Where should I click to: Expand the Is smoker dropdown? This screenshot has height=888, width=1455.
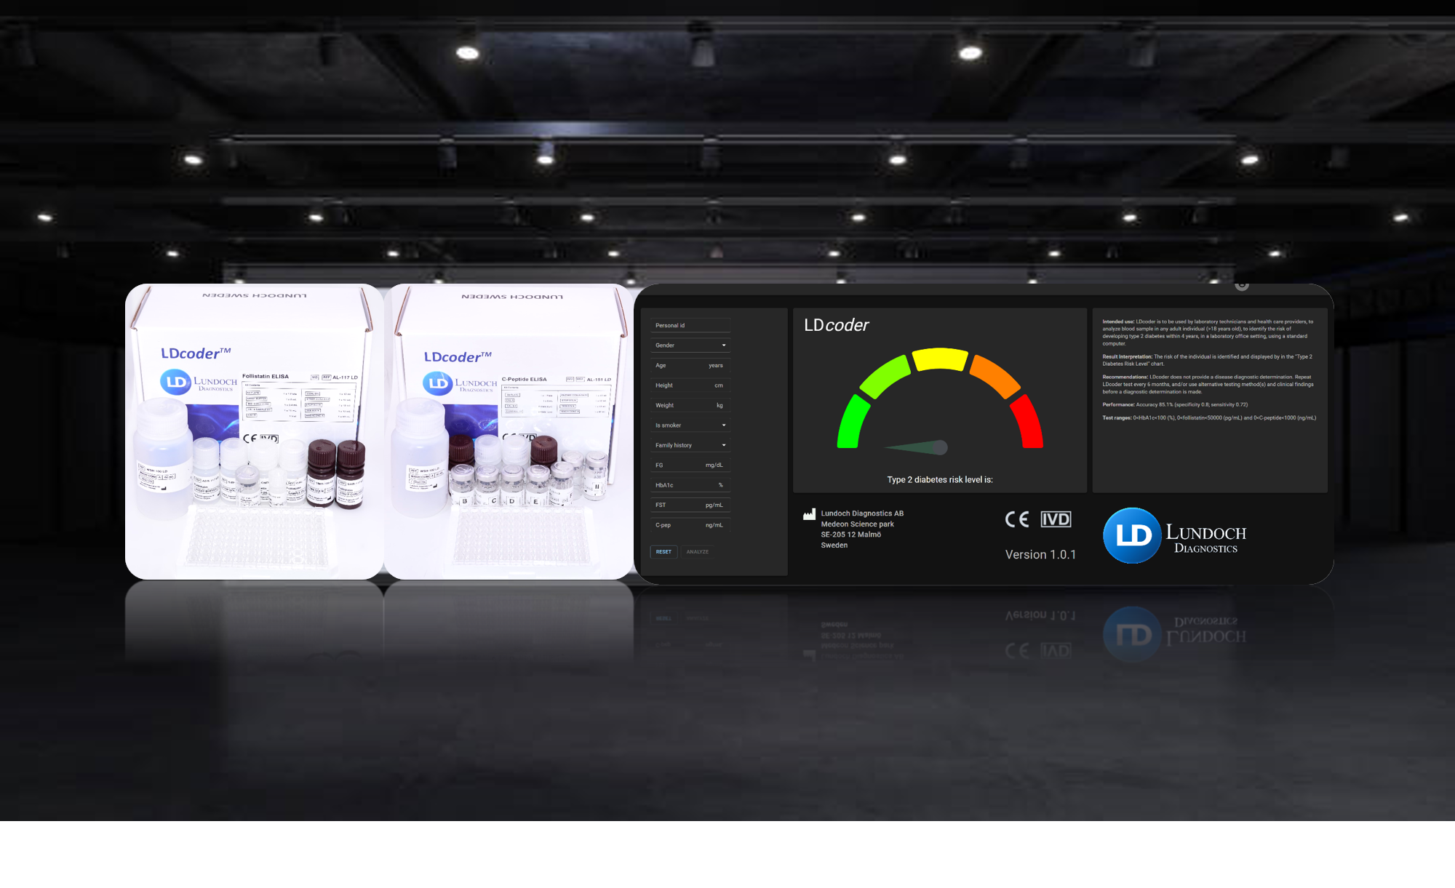690,425
